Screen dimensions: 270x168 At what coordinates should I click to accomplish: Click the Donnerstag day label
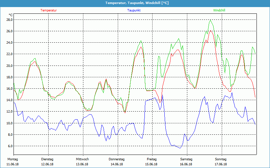[116, 159]
